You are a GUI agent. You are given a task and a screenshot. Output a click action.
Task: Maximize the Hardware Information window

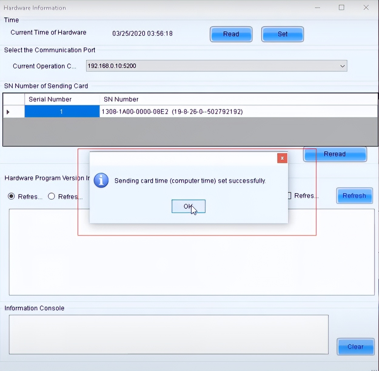pyautogui.click(x=341, y=8)
